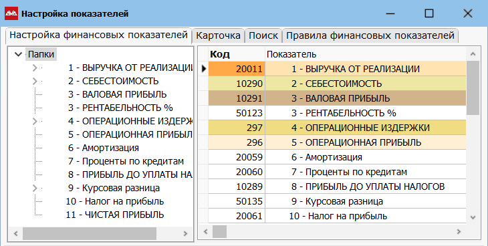Open the Поиск tab
Viewport: 488px width, 246px height.
(x=263, y=35)
